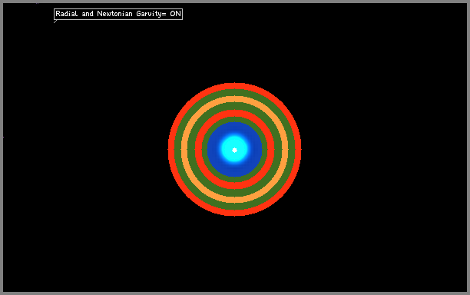Select the glowing cyan core circle
Viewport: 470px width, 295px height.
[x=235, y=149]
